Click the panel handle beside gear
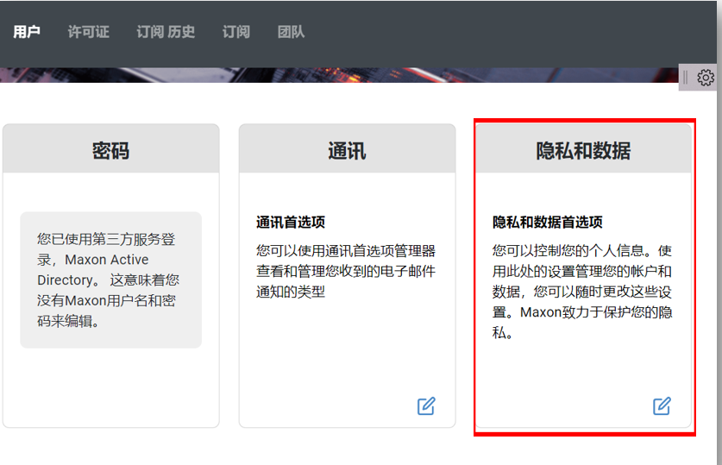The image size is (722, 465). (x=685, y=78)
